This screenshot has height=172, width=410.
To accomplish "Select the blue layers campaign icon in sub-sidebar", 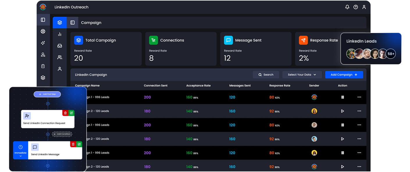I will (x=60, y=23).
